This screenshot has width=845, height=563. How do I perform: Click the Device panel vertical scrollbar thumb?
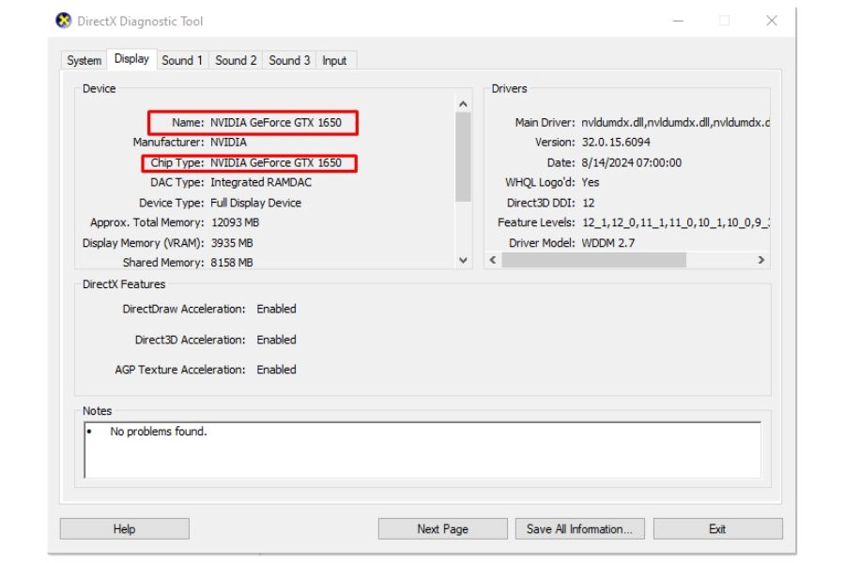(x=463, y=157)
